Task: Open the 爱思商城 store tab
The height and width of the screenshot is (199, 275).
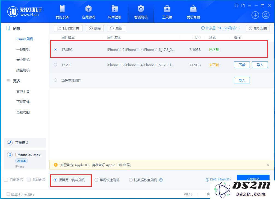Action: (193, 12)
